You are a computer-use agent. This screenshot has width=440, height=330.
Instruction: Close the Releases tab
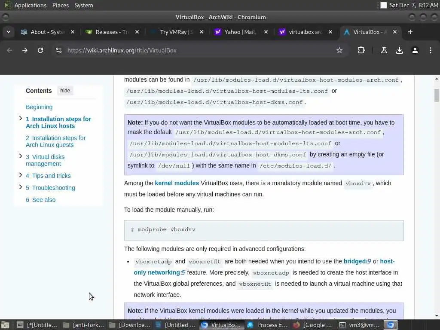tap(137, 32)
